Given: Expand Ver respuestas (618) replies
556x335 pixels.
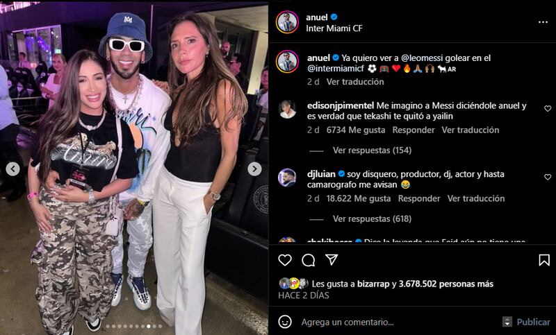Looking at the screenshot, I should tap(372, 219).
